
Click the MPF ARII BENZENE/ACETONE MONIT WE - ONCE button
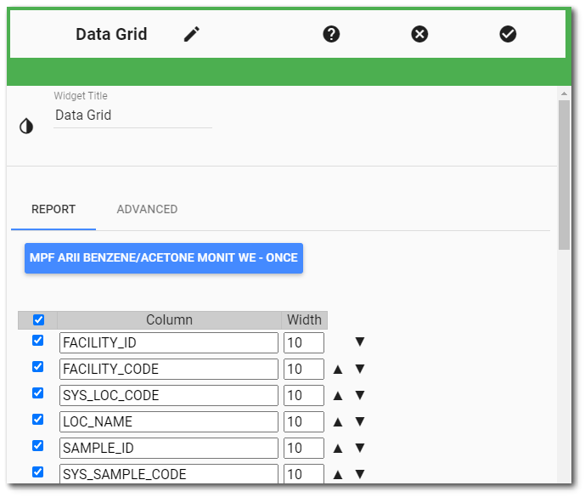click(x=164, y=258)
